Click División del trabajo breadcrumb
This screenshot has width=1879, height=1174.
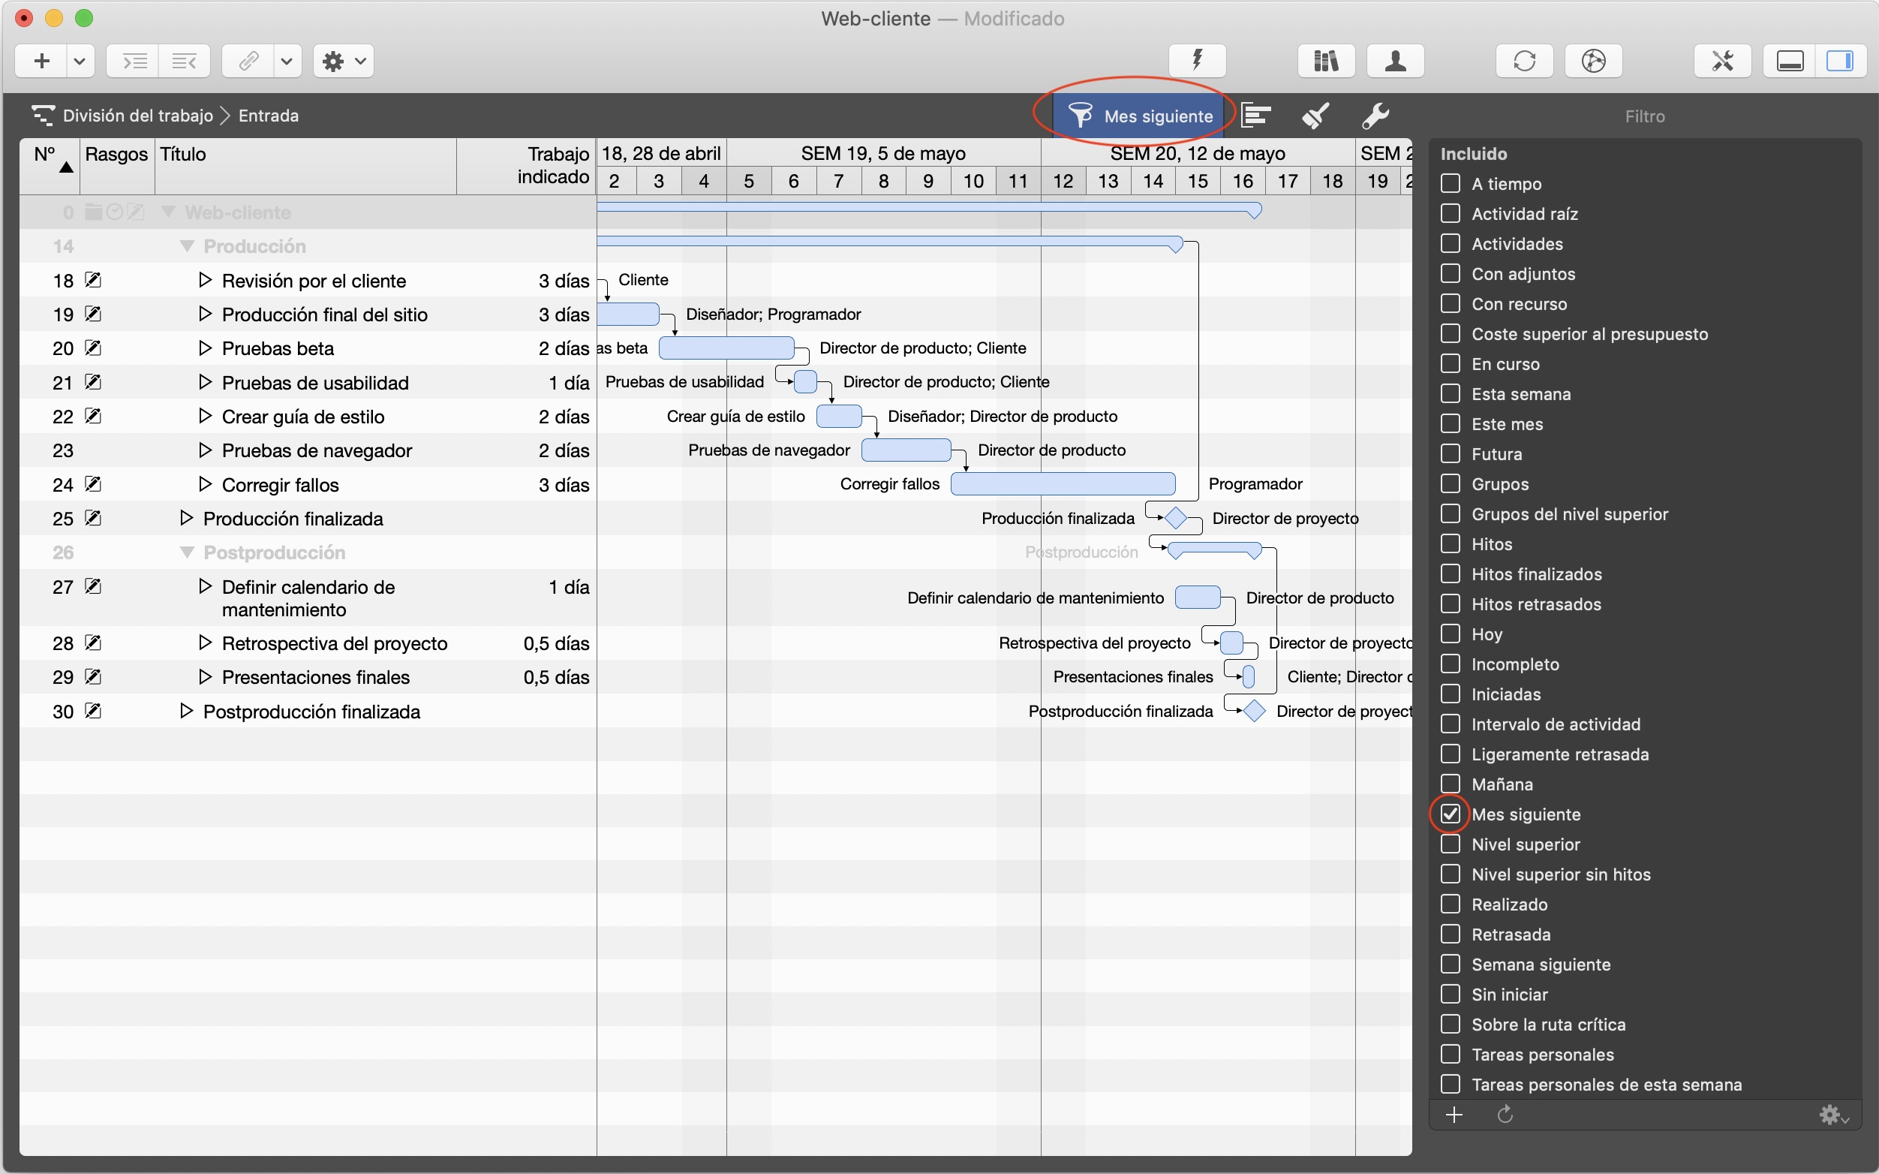[137, 116]
